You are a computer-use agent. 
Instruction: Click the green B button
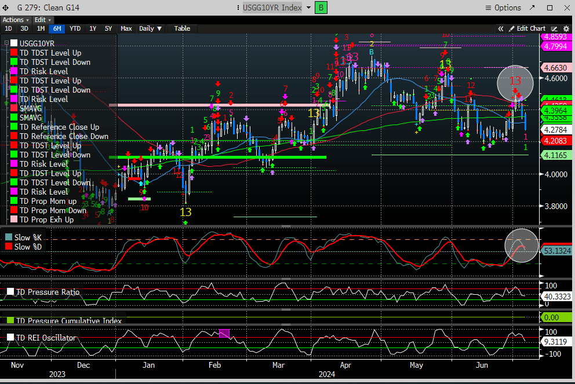pyautogui.click(x=321, y=8)
